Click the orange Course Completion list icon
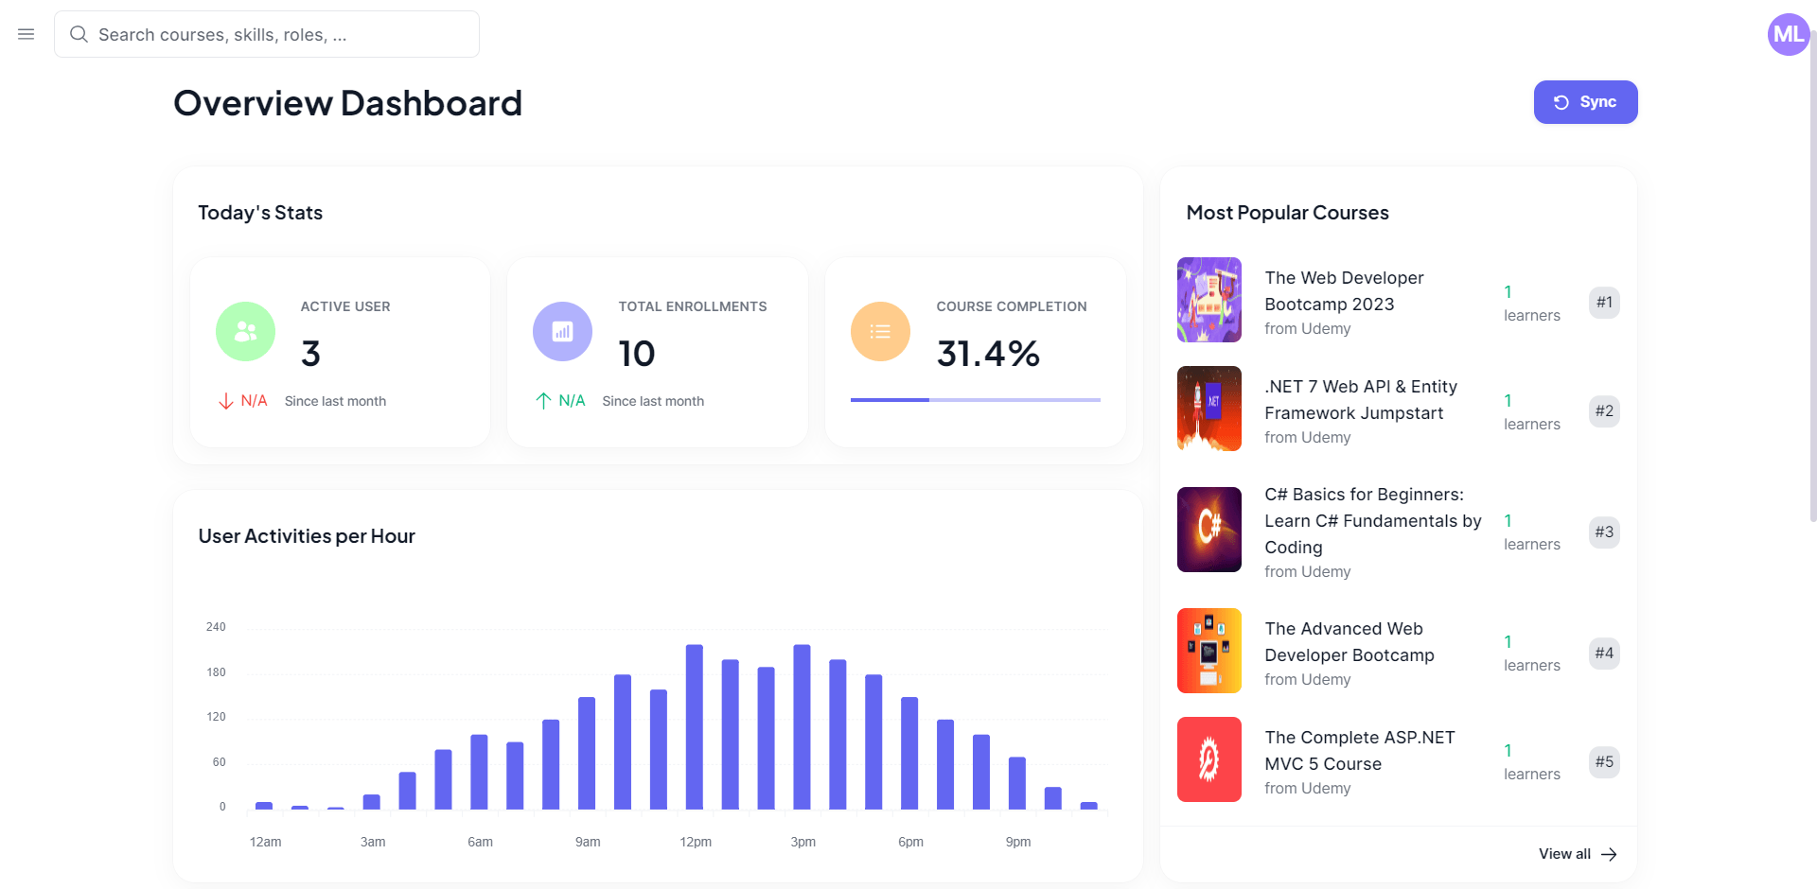The height and width of the screenshot is (889, 1817). coord(880,331)
